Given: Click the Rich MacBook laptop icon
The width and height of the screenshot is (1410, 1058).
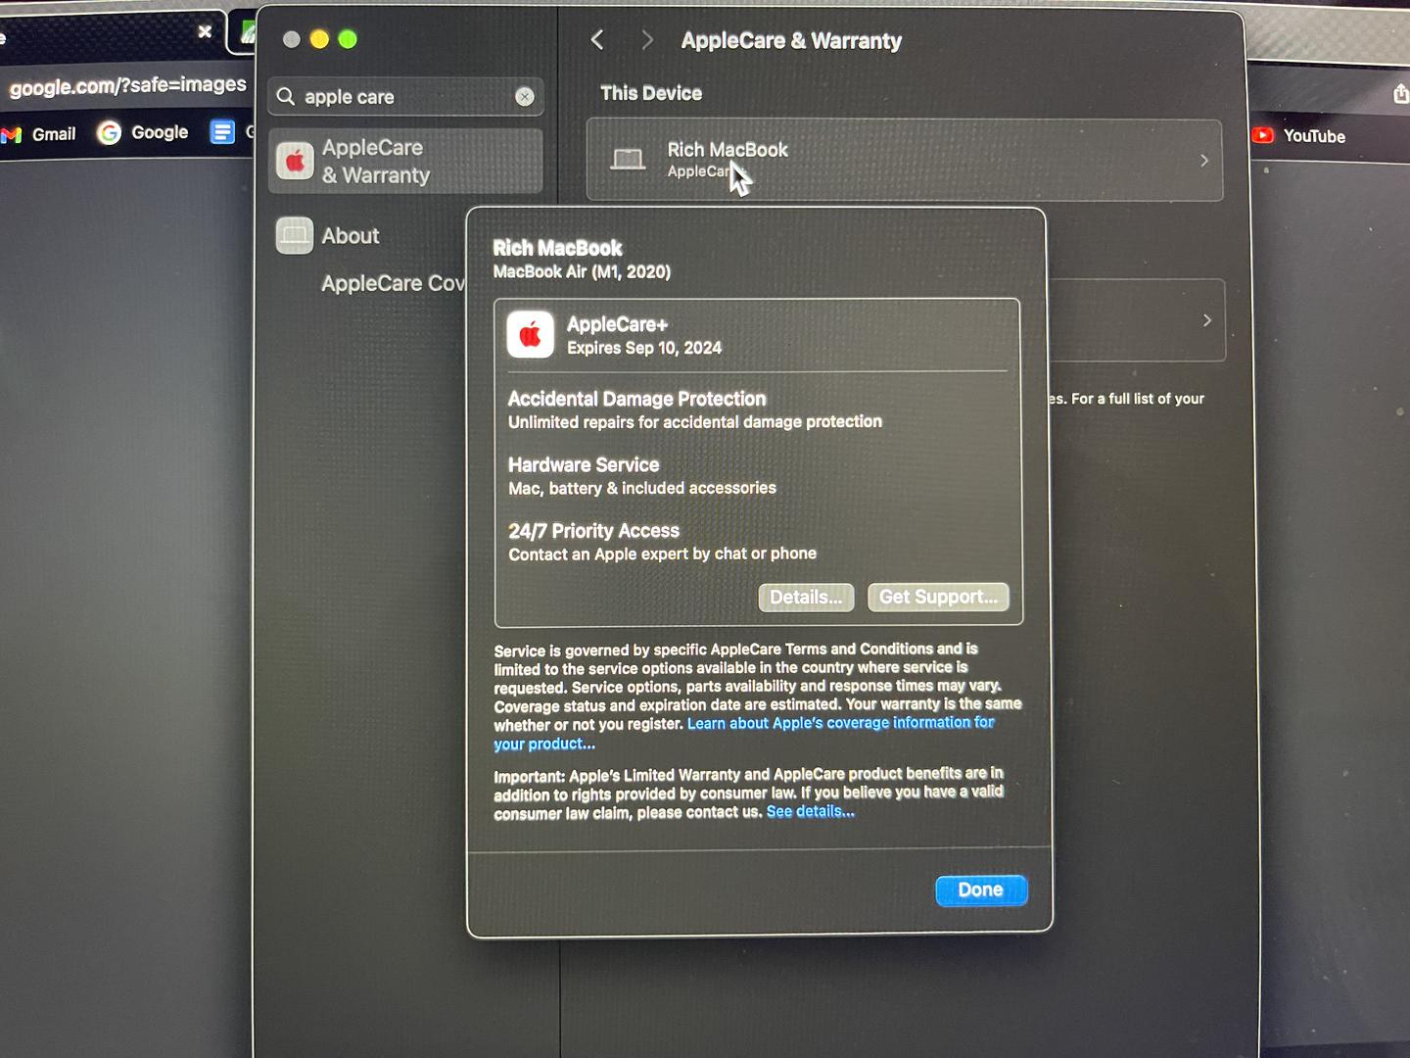Looking at the screenshot, I should (628, 159).
